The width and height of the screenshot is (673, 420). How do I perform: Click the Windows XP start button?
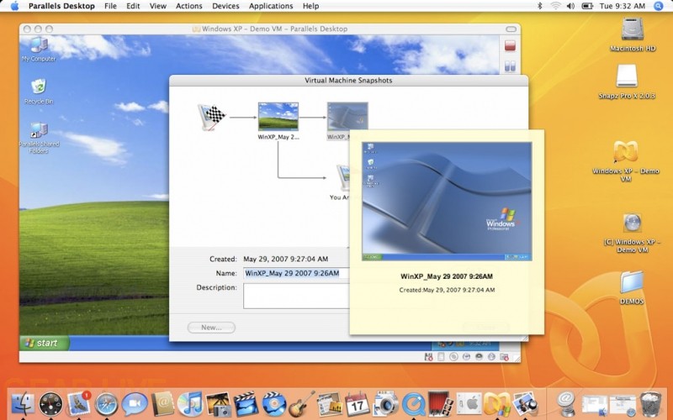tap(45, 343)
